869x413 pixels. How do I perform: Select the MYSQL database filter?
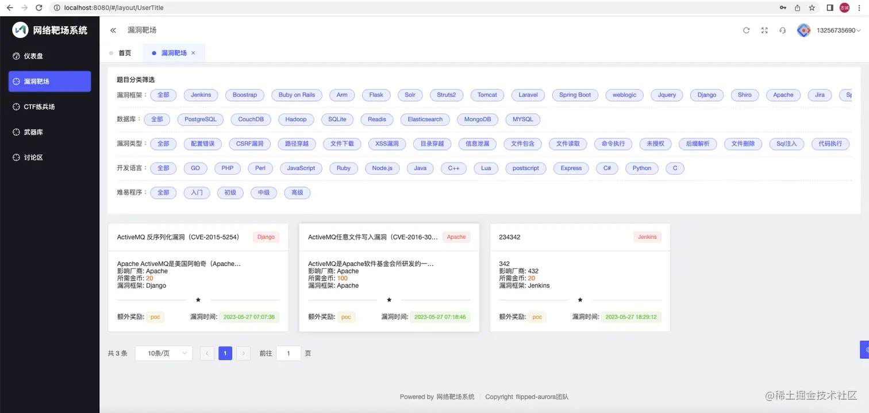pyautogui.click(x=522, y=119)
